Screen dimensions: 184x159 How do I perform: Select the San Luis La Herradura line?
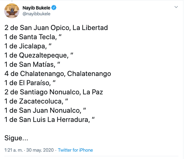pyautogui.click(x=48, y=120)
